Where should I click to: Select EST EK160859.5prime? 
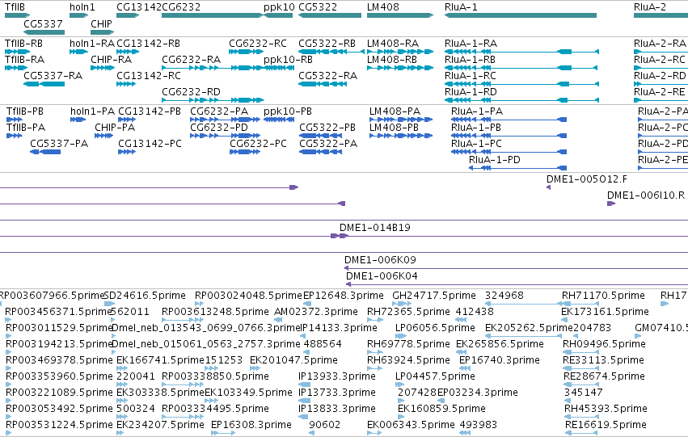[x=400, y=418]
